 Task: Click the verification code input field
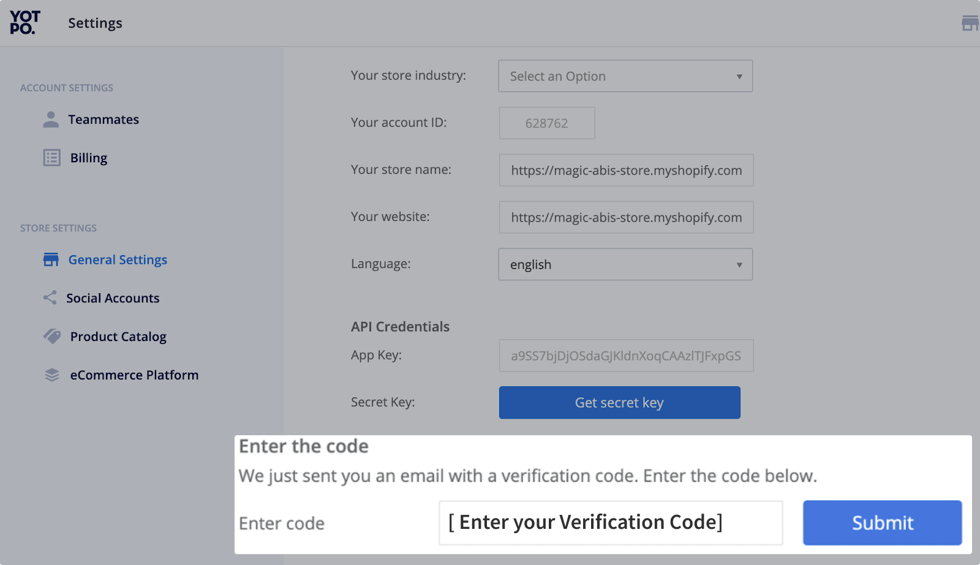(x=611, y=523)
